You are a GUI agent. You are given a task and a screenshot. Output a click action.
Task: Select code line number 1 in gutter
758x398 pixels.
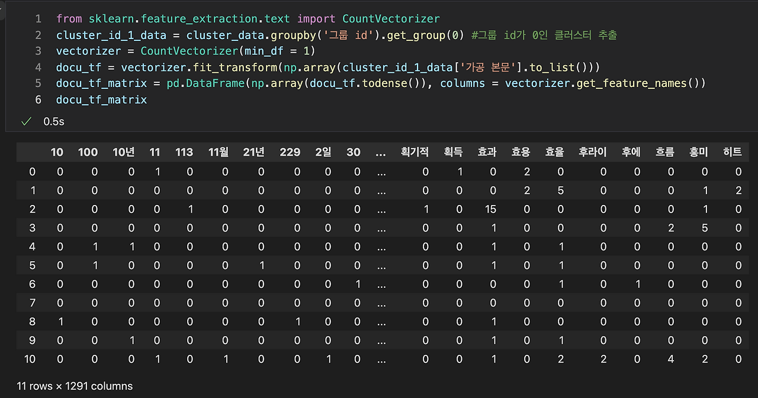tap(38, 19)
